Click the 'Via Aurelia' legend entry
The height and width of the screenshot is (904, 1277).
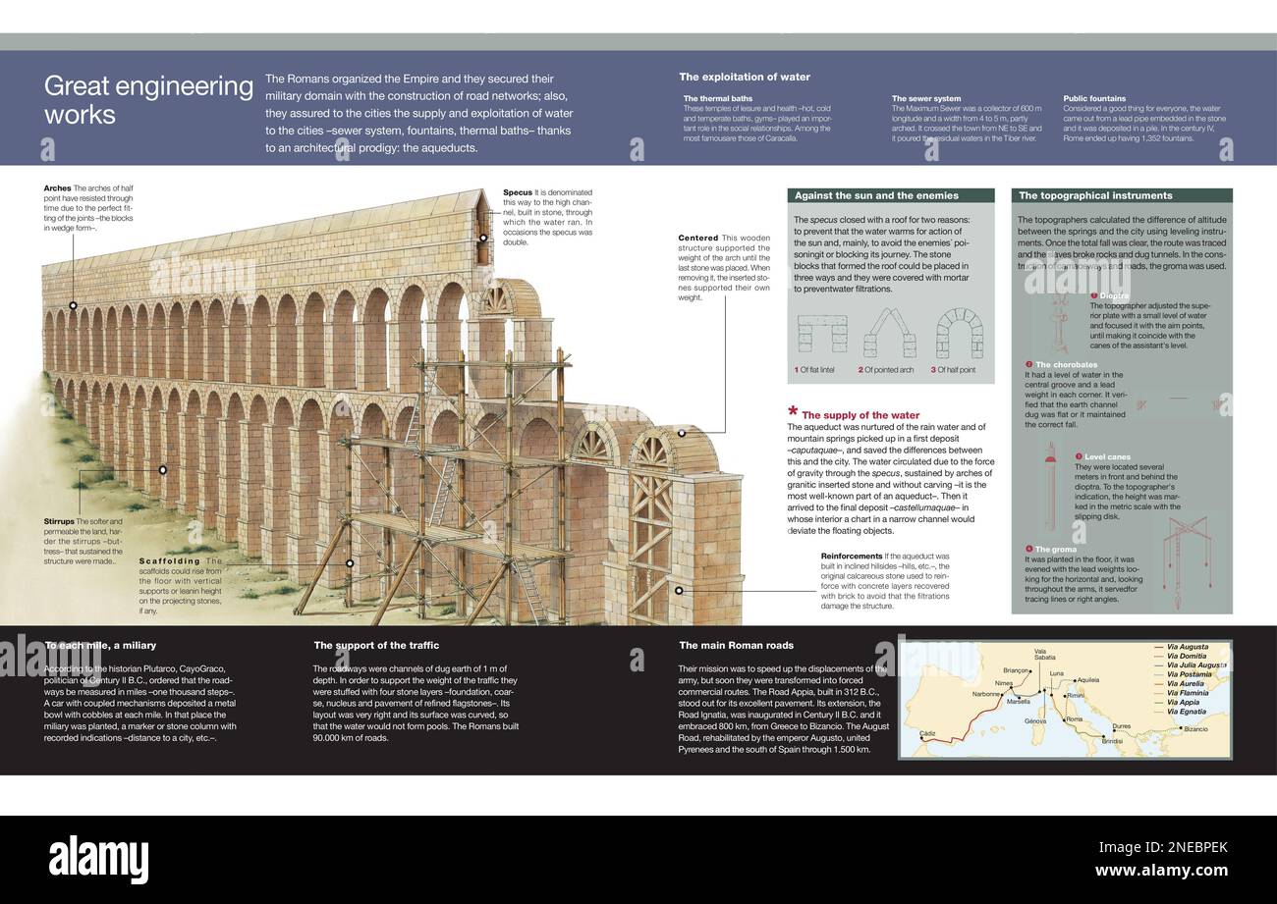pyautogui.click(x=1186, y=683)
